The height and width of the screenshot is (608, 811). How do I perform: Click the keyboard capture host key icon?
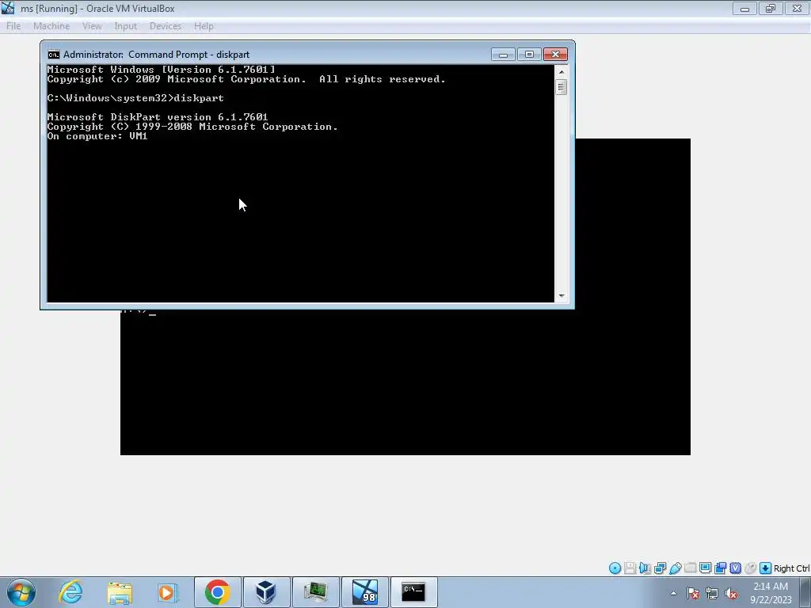coord(766,568)
